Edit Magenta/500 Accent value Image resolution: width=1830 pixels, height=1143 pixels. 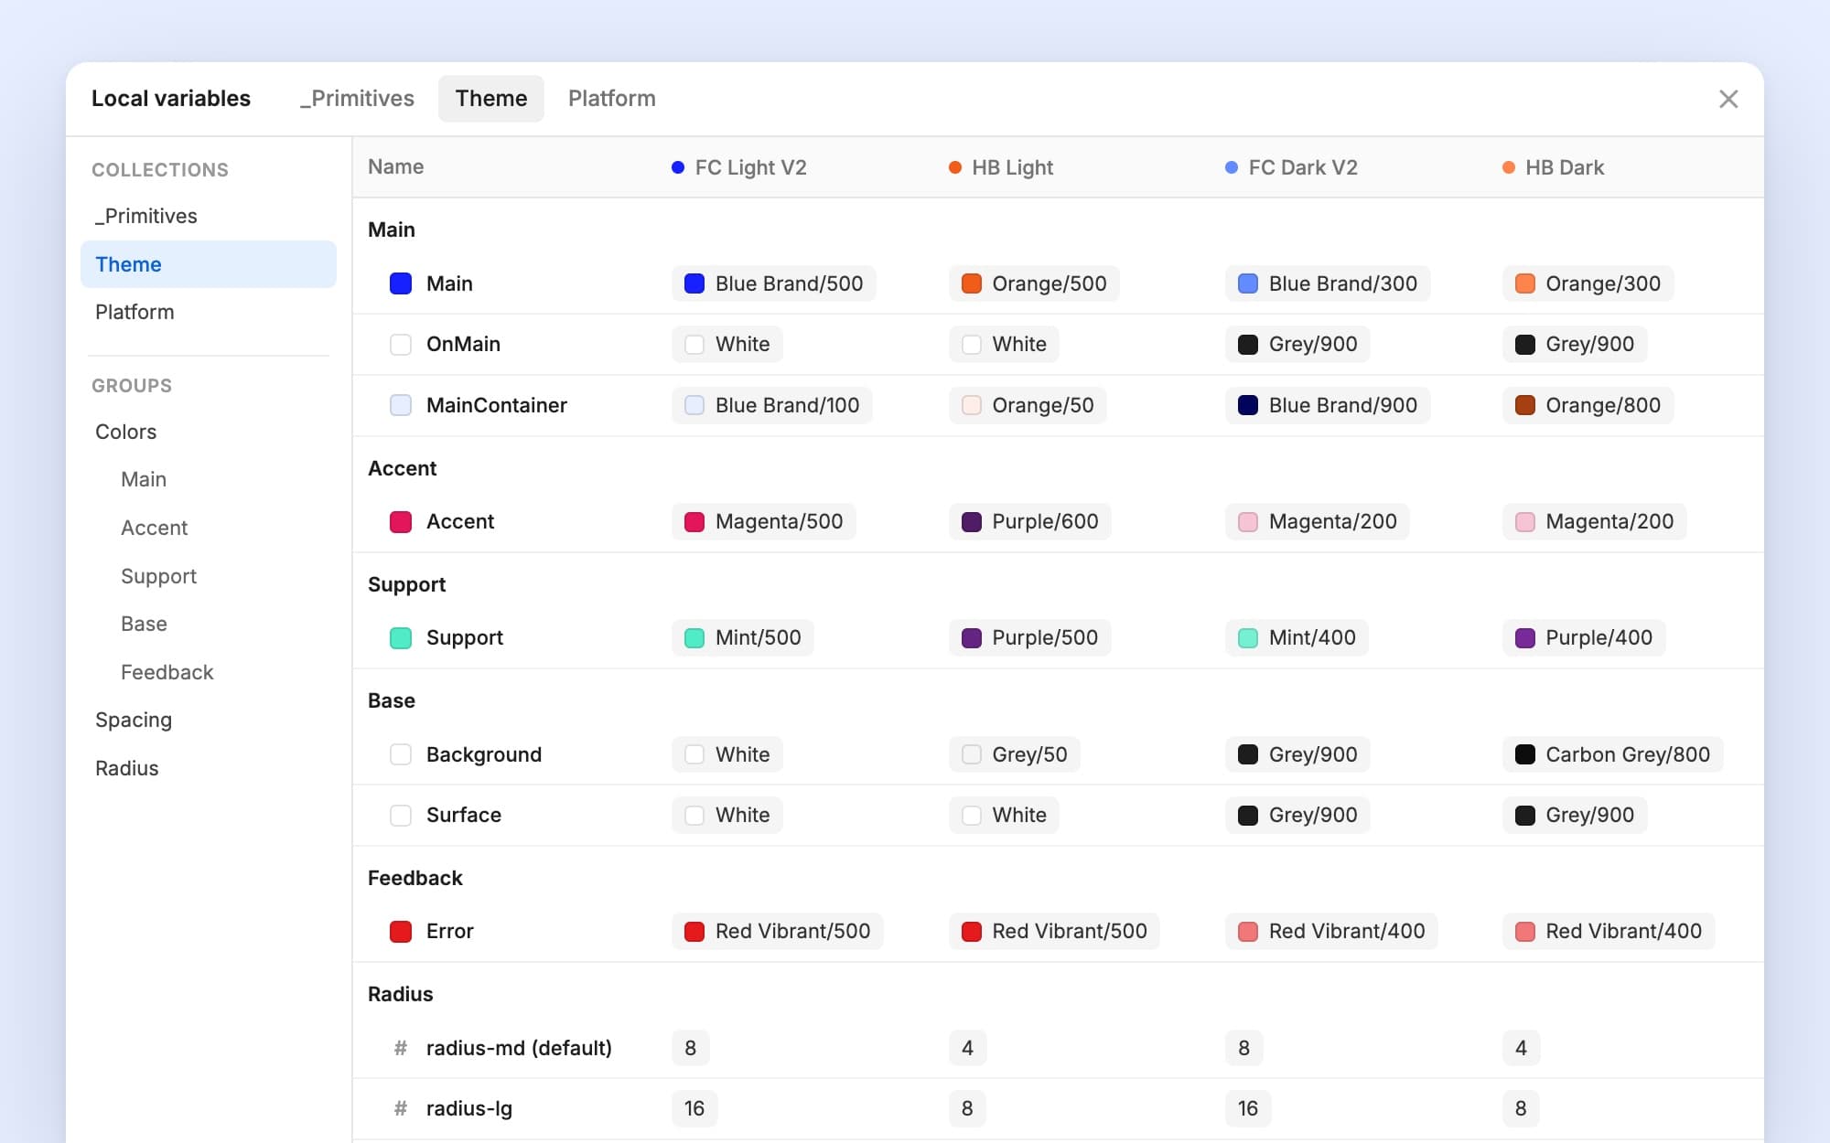764,521
